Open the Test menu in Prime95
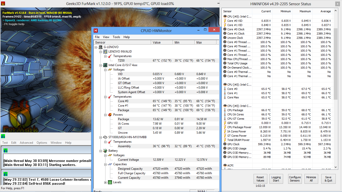Image resolution: width=342 pixels, height=192 pixels. coord(5,143)
